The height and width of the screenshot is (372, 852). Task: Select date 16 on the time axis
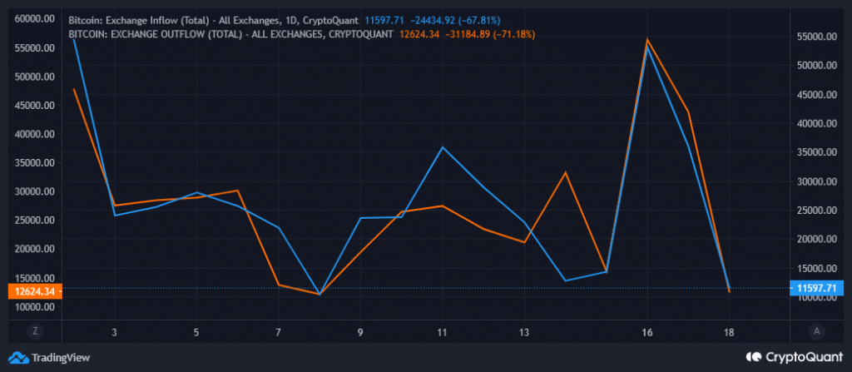[647, 331]
